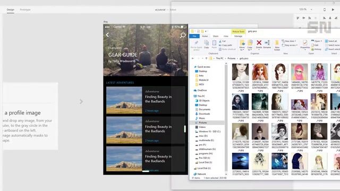Expand the Easy access dropdown
Image resolution: width=340 pixels, height=191 pixels.
(290, 45)
